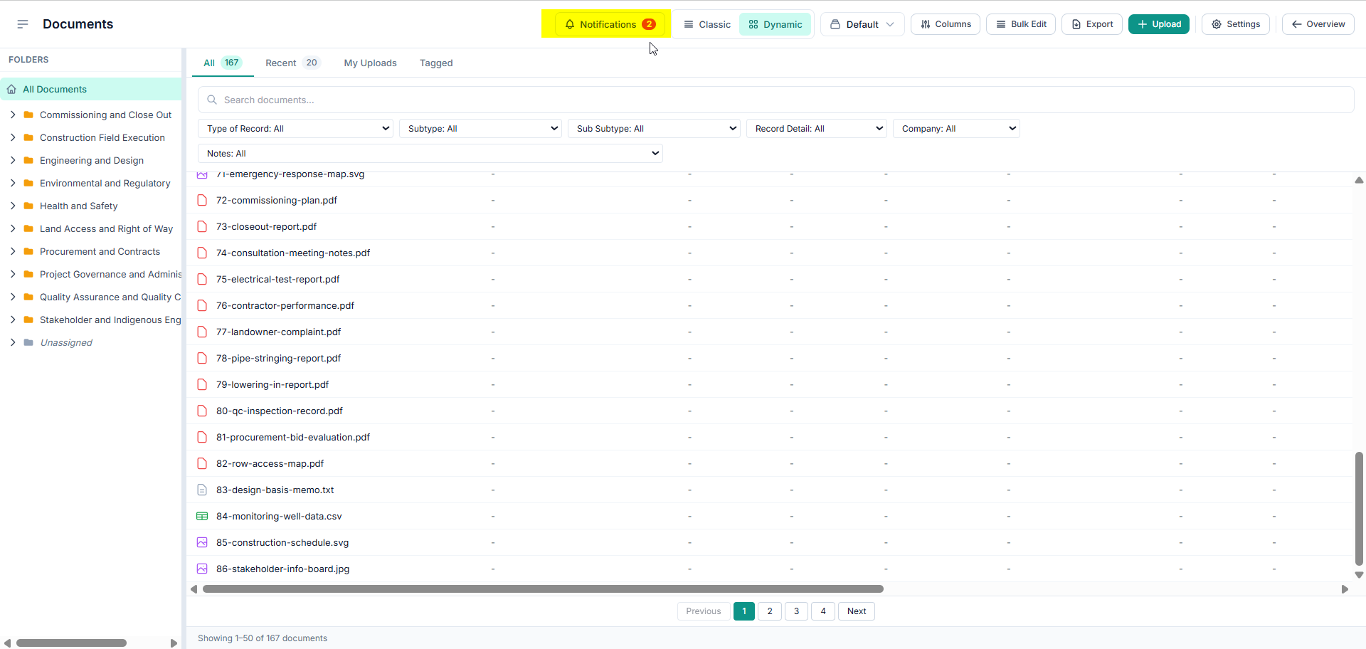Viewport: 1366px width, 649px height.
Task: Open the Type of Record filter dropdown
Action: coord(296,129)
